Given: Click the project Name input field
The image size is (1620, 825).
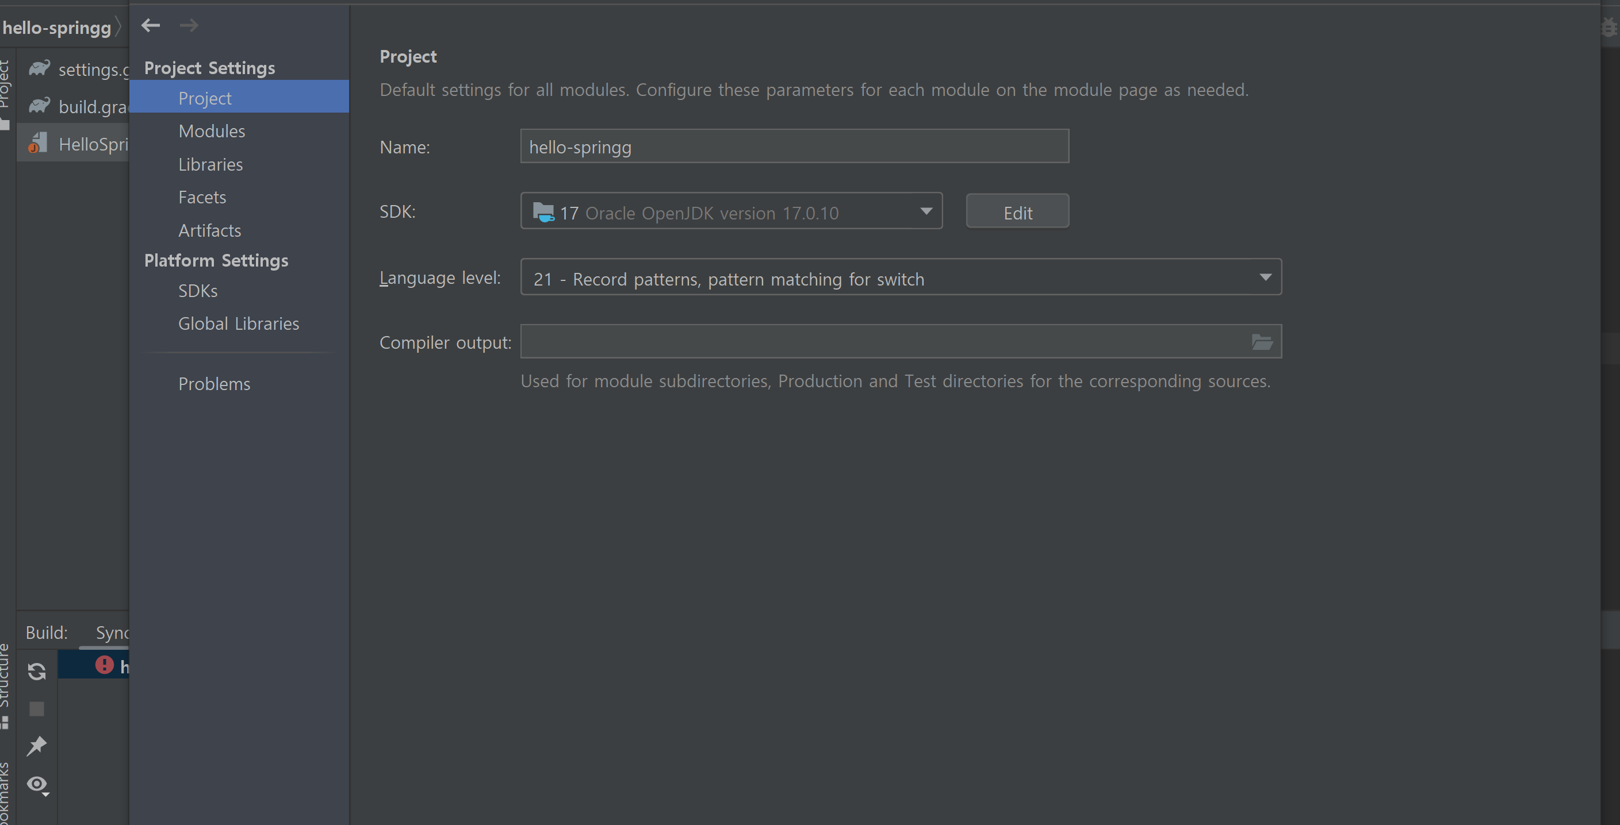Looking at the screenshot, I should [x=794, y=147].
